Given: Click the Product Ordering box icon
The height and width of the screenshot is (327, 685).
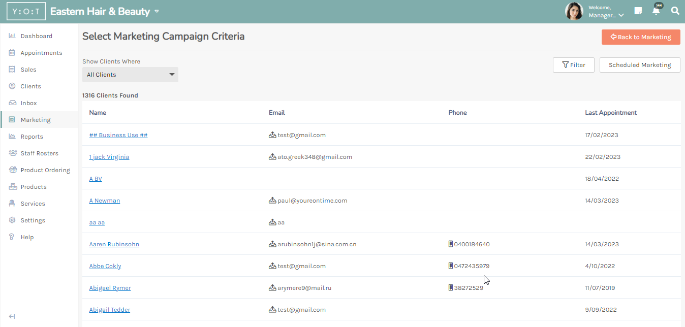Looking at the screenshot, I should 12,170.
